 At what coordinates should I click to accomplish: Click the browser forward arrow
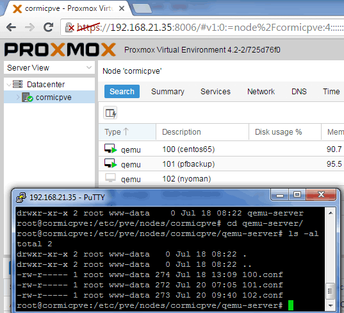click(29, 28)
